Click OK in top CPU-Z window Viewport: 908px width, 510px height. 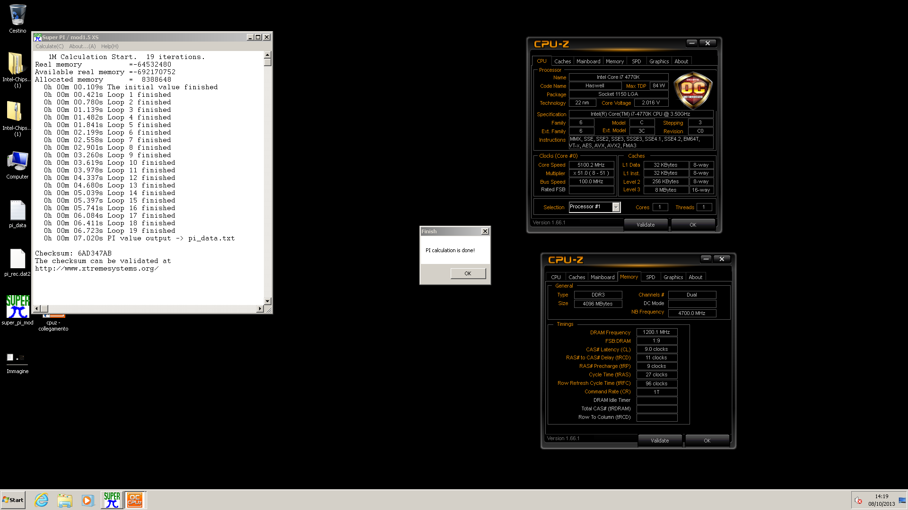[693, 225]
